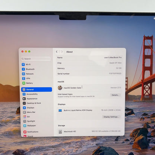Click the Details... button for Intel-based Apps
The image size is (155, 155).
click(116, 95)
